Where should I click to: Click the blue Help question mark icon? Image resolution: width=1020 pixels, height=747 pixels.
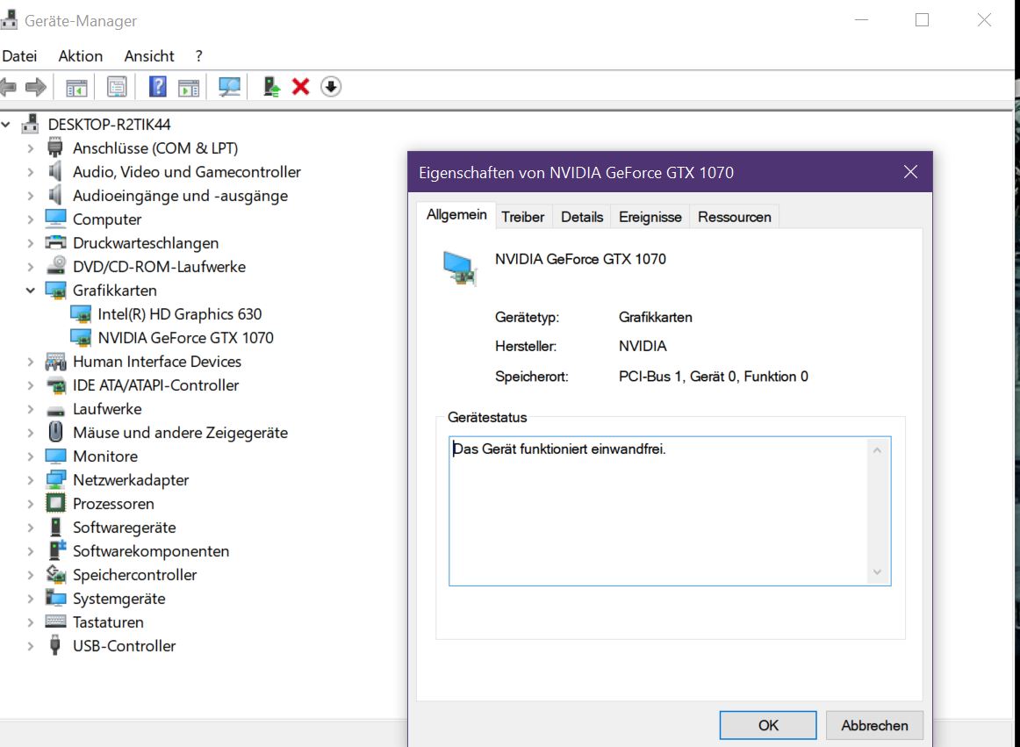click(157, 87)
